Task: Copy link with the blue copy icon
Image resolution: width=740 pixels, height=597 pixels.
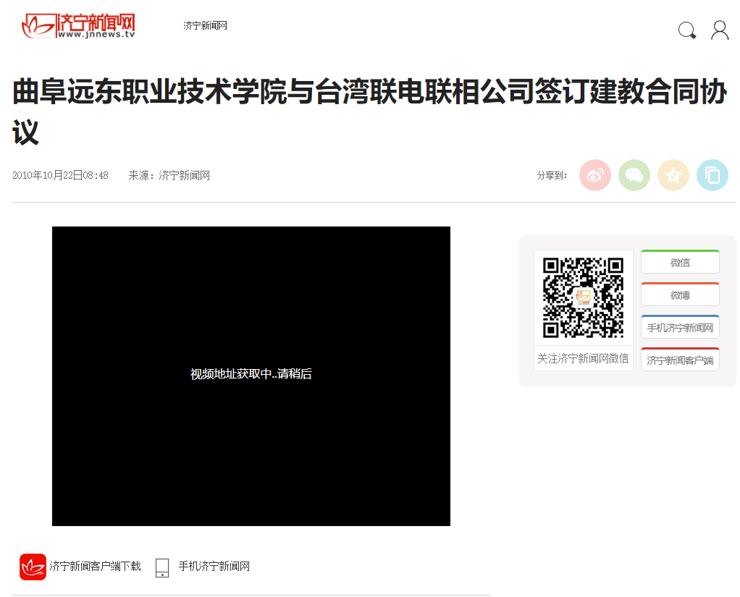Action: (x=712, y=175)
